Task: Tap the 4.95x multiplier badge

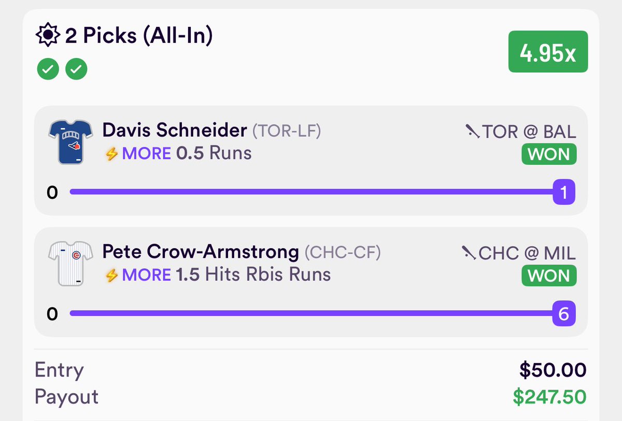Action: click(x=548, y=51)
